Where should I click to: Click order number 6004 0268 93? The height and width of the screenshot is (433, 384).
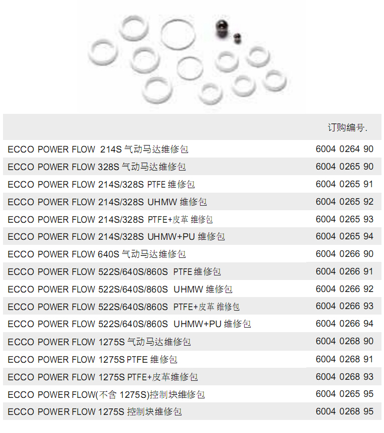(x=344, y=377)
